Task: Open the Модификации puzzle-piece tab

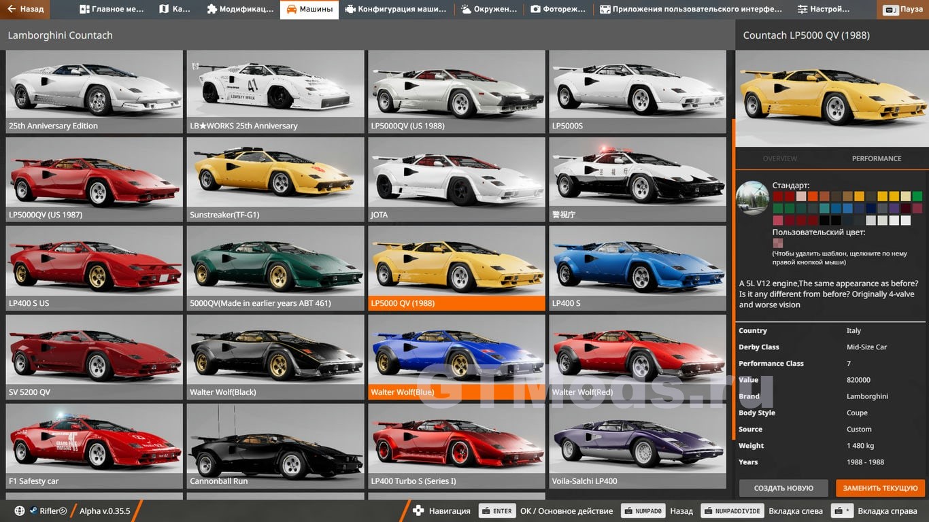Action: (x=240, y=10)
